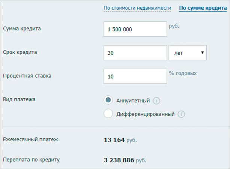Click the monthly payment value 13 164
The image size is (230, 169).
tap(113, 140)
